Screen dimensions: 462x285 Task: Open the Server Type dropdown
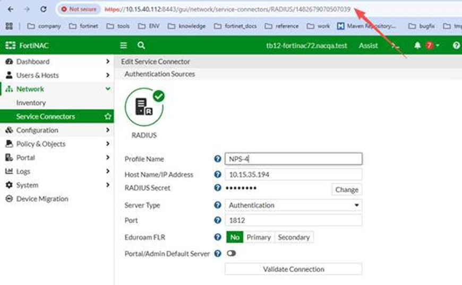[294, 205]
